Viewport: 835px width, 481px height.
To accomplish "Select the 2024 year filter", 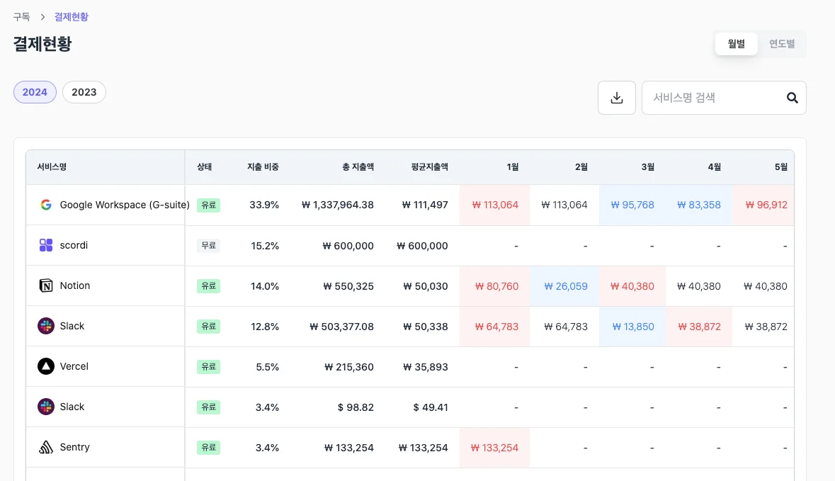I will click(35, 92).
